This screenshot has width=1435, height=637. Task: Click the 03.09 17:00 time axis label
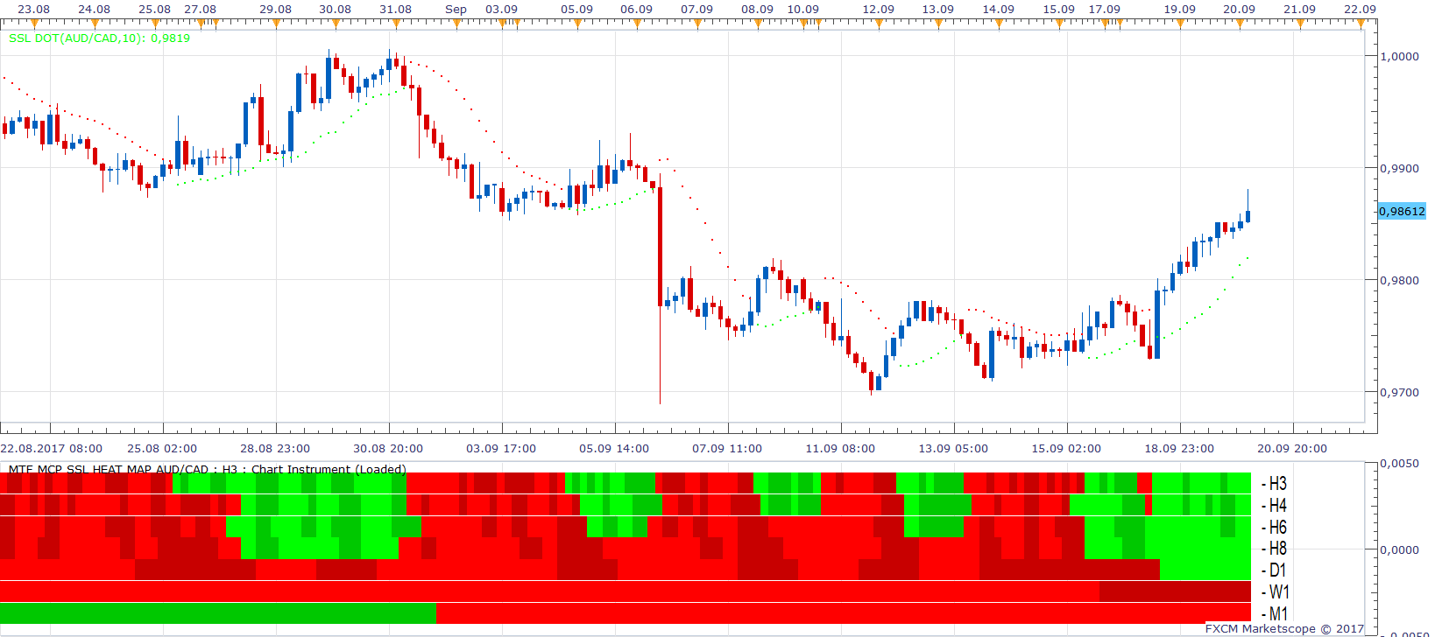[501, 448]
